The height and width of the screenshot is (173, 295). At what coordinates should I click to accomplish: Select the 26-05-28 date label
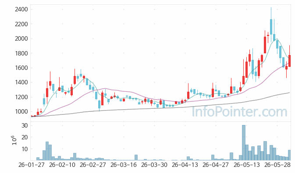tap(277, 165)
